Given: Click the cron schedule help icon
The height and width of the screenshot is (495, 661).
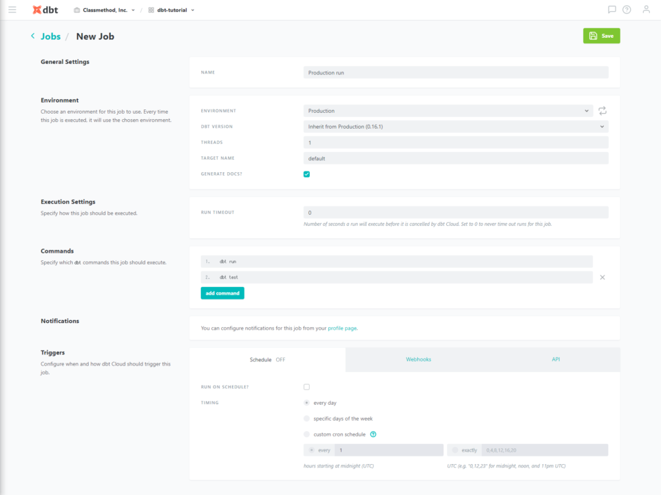Looking at the screenshot, I should [373, 434].
